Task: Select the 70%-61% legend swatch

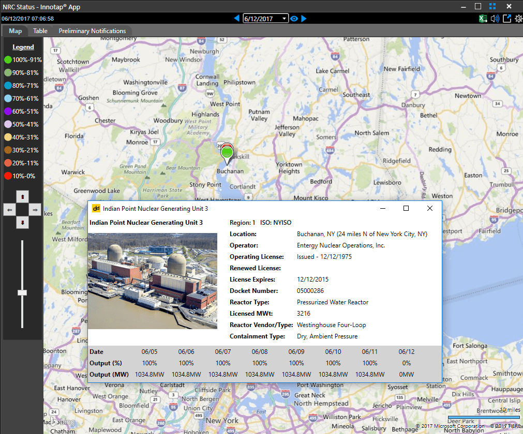Action: click(x=8, y=99)
